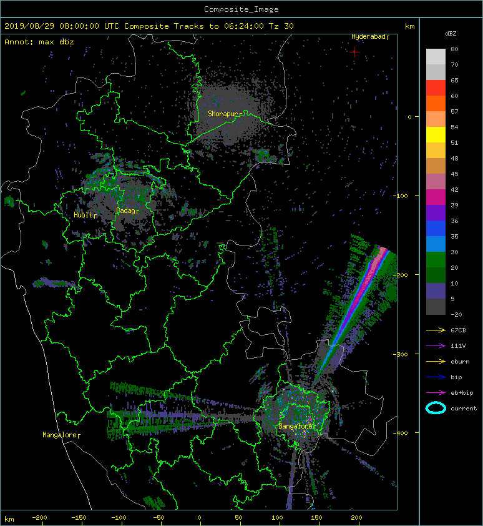Select the dark orange 57-60 dBZ swatch

436,103
